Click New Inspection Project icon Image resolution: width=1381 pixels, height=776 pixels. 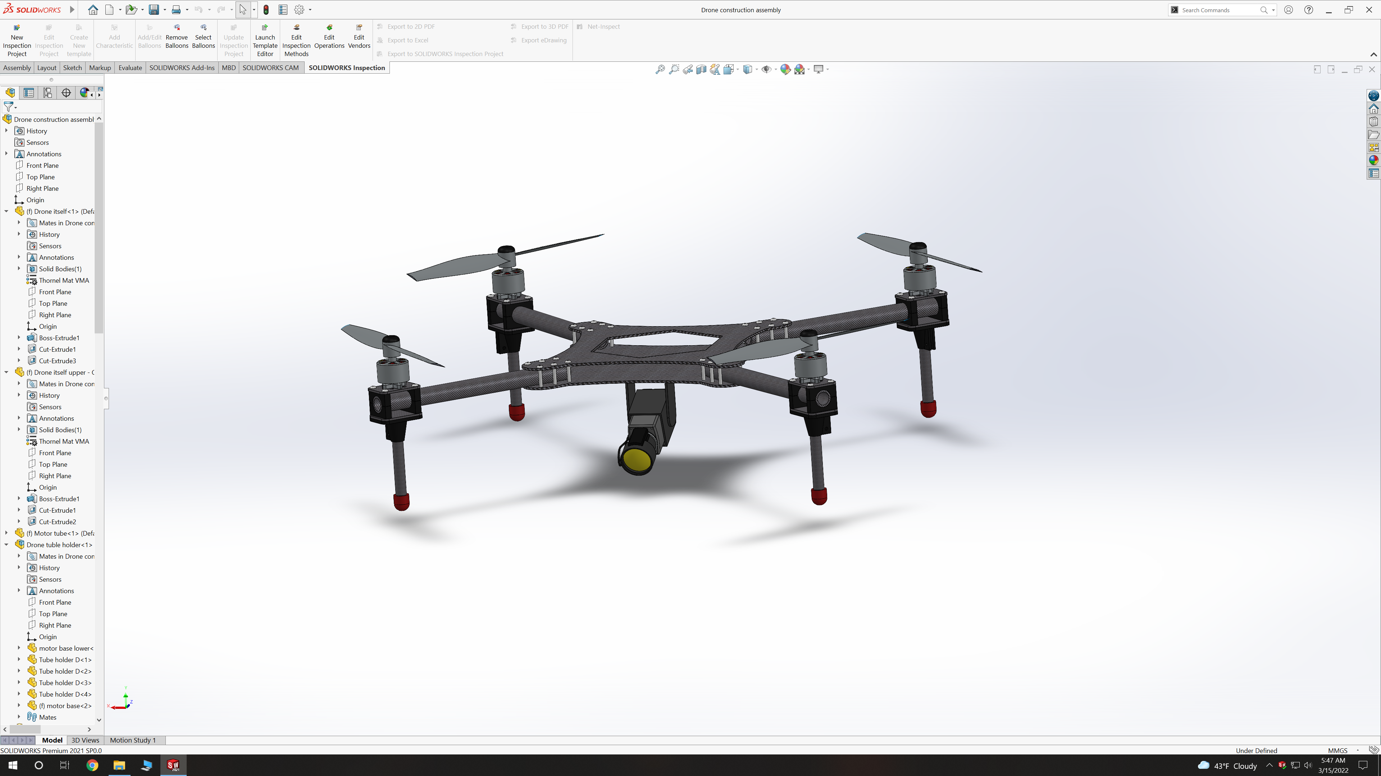[x=17, y=28]
